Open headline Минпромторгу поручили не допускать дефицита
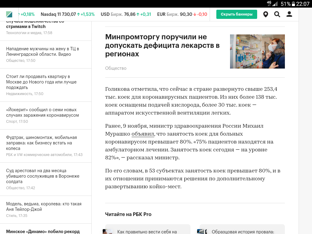Screen dimensions: 312x234 (162, 45)
